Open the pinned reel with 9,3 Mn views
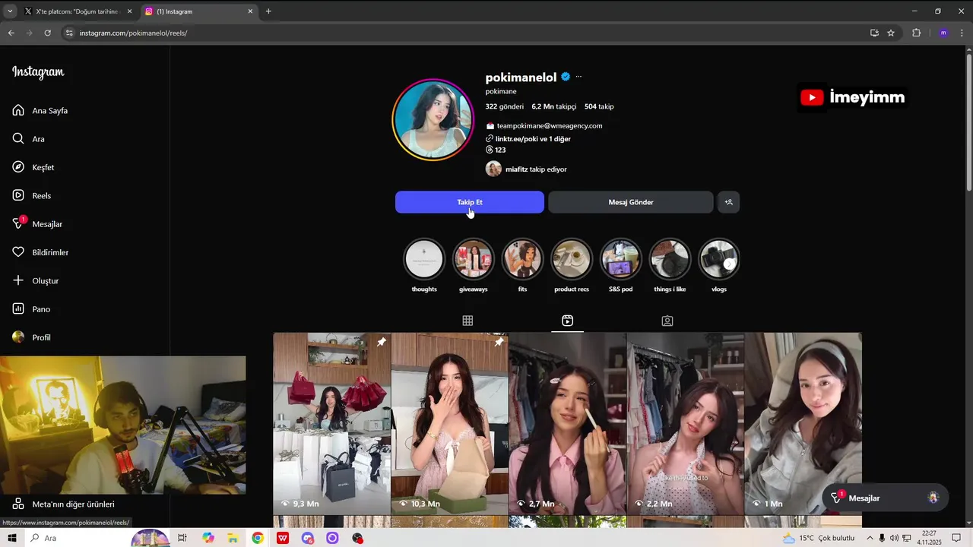Viewport: 973px width, 547px height. [332, 424]
